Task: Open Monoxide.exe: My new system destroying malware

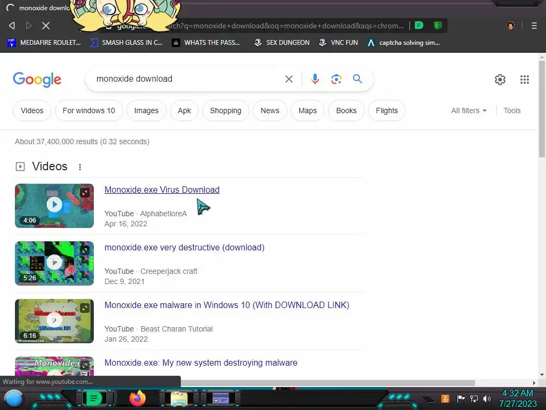Action: [201, 362]
